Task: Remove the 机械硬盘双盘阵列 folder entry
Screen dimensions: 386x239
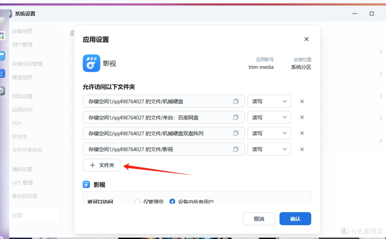Action: 302,133
